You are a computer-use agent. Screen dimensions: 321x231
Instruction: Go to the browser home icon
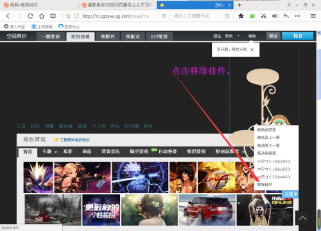click(42, 16)
